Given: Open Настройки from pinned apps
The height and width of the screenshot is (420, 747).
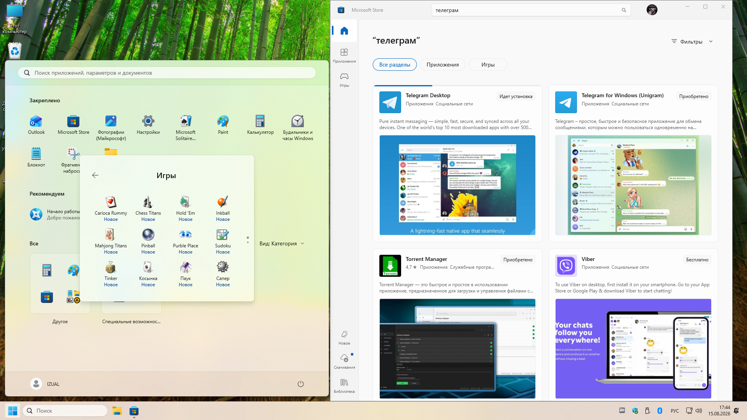Looking at the screenshot, I should (148, 125).
